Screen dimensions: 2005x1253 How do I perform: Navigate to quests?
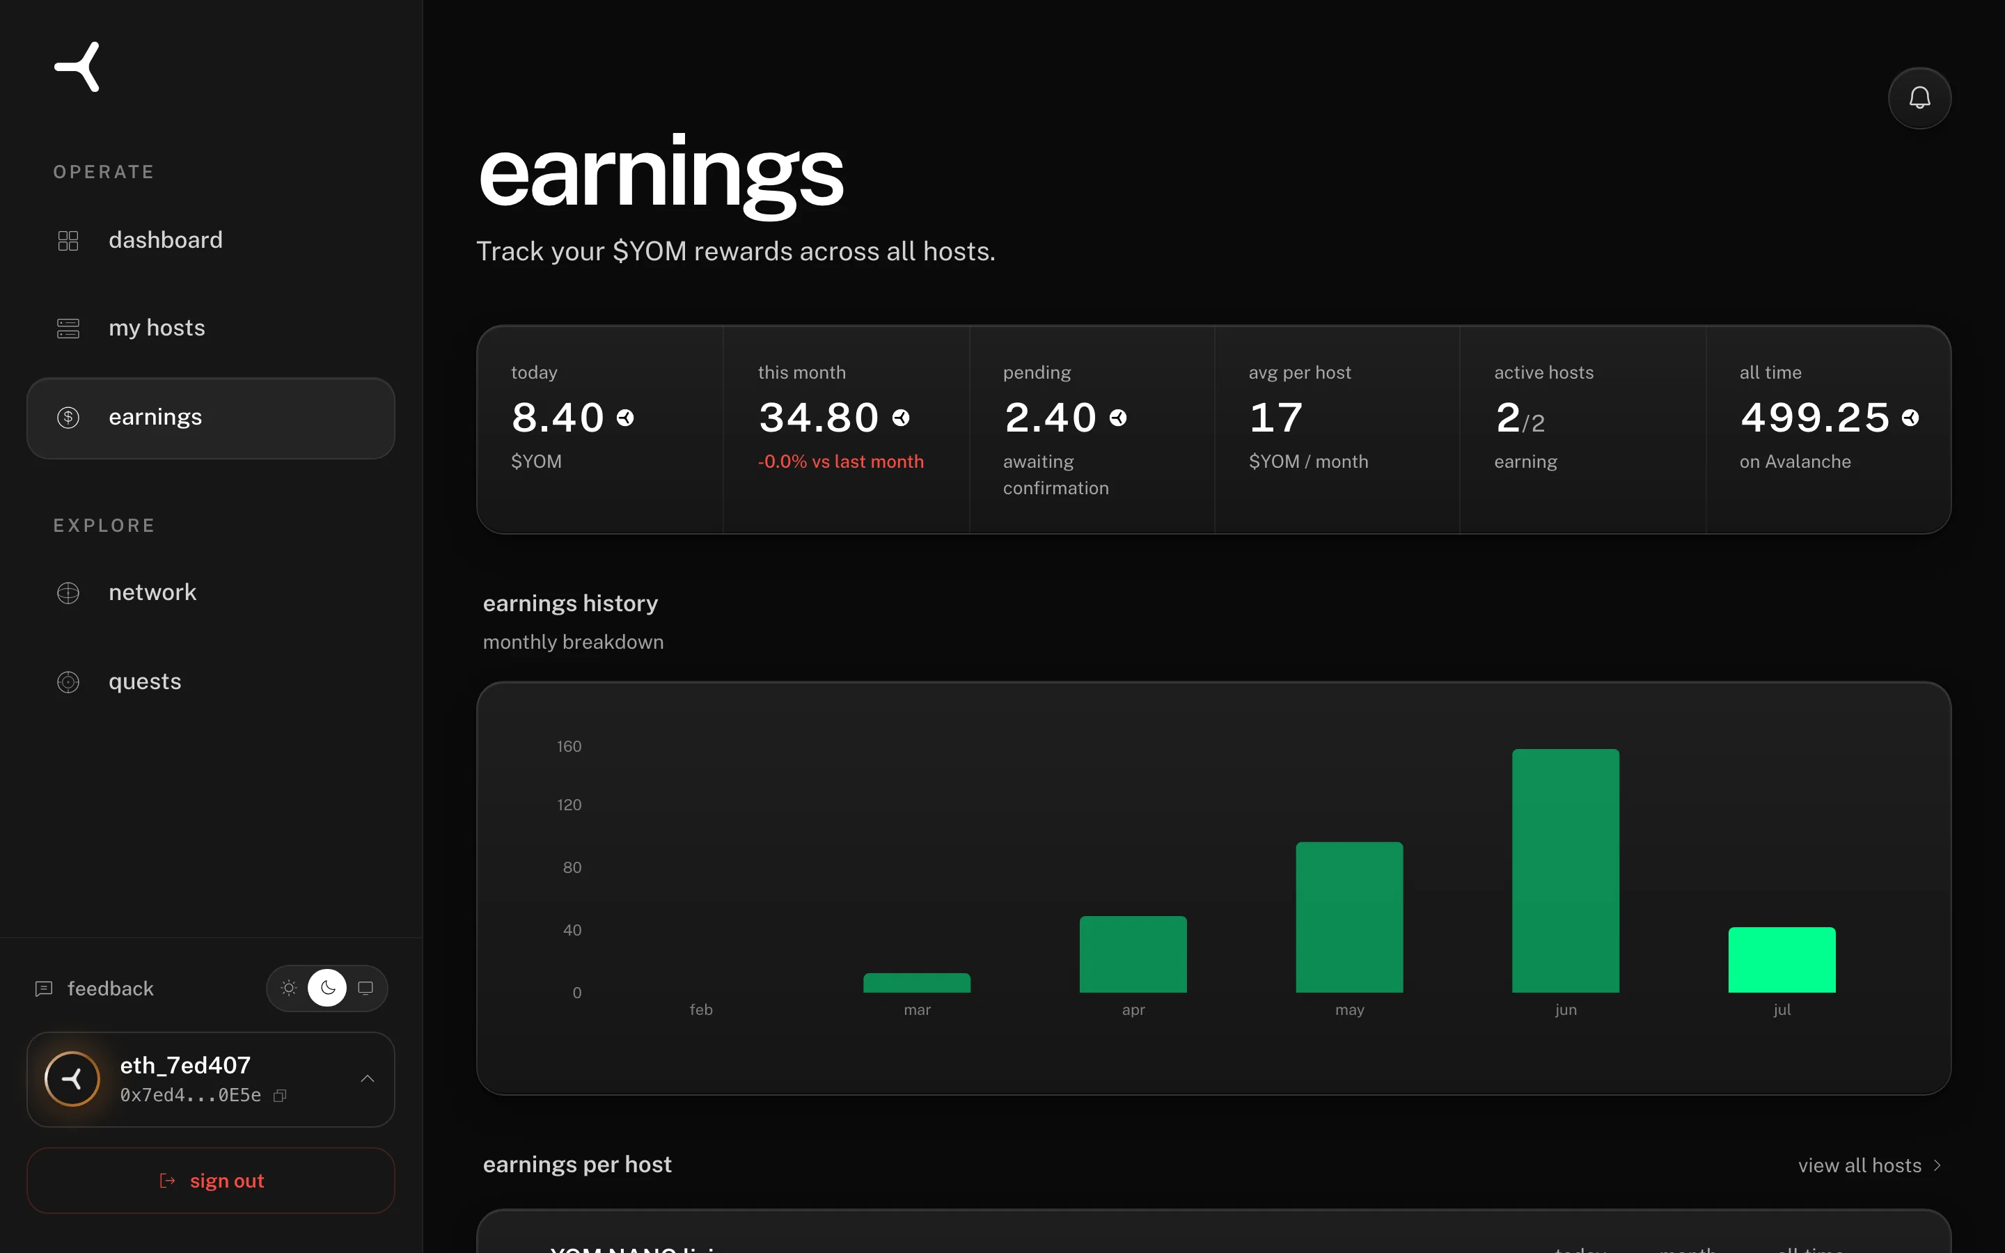210,681
